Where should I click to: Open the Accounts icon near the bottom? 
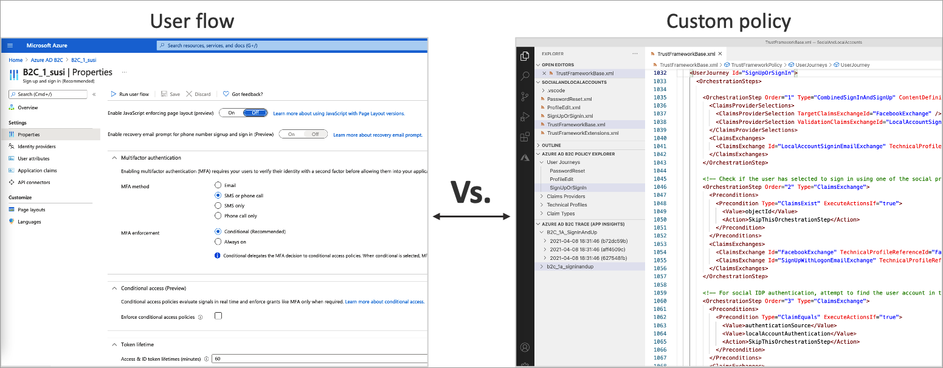click(x=525, y=347)
